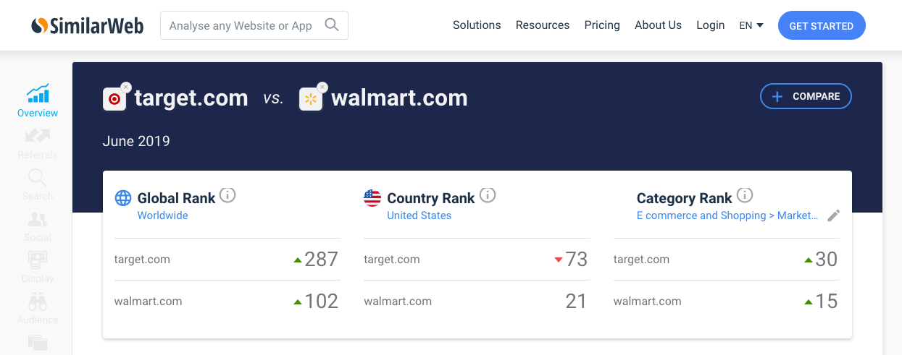Viewport: 902px width, 355px height.
Task: Click the GET STARTED button
Action: (822, 26)
